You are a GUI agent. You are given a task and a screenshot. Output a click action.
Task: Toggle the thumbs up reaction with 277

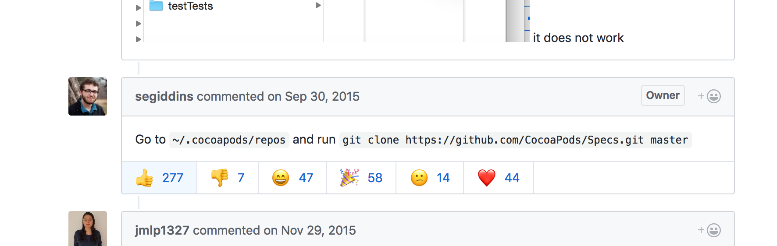click(160, 178)
